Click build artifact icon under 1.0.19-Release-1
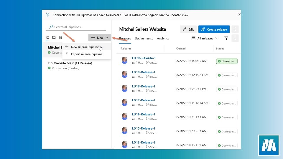The width and height of the screenshot is (283, 159). (x=133, y=77)
